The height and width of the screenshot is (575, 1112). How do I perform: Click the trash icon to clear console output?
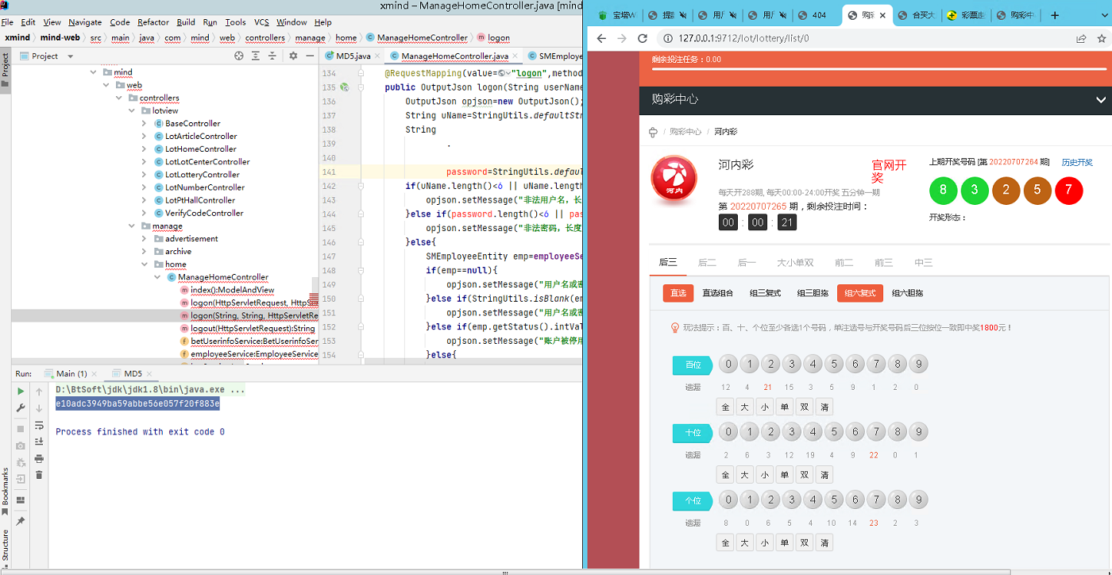pos(39,475)
